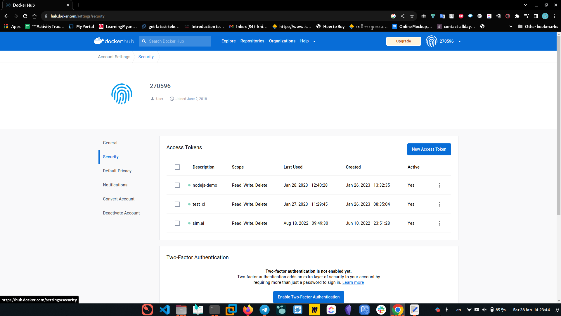
Task: Follow the Learn more link
Action: (353, 282)
